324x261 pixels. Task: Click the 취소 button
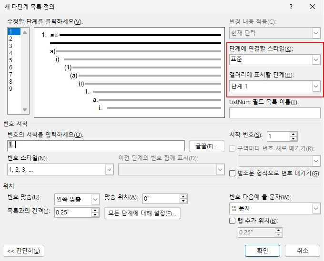(303, 251)
